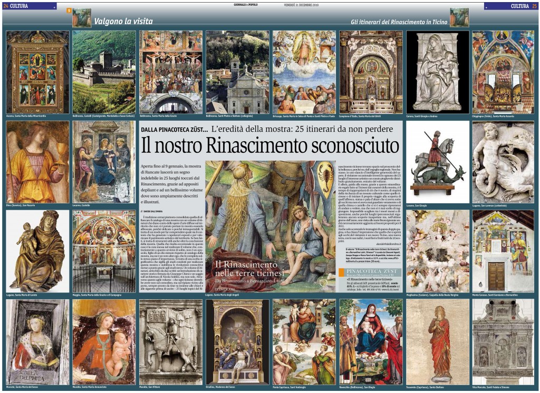The image size is (540, 393).
Task: Click caption 'Orselina, Madonna del Sasso'
Action: click(220, 387)
